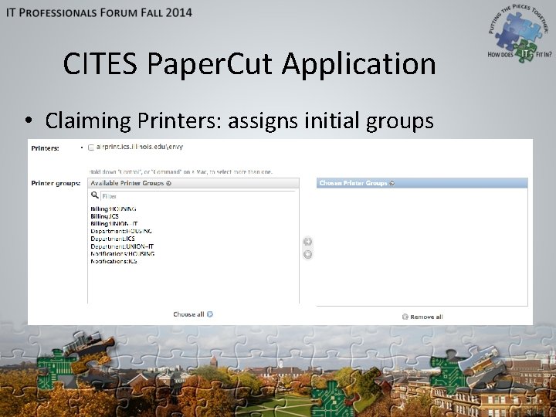Click into the Filter search field
This screenshot has height=417, width=556.
(198, 196)
